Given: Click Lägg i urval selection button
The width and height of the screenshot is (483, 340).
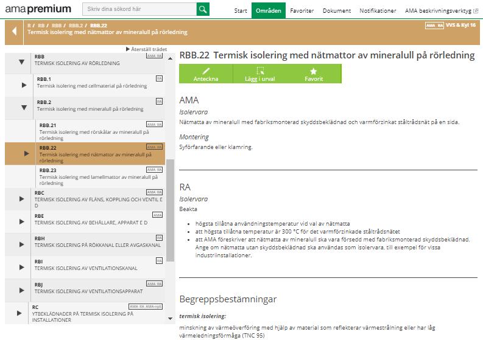Looking at the screenshot, I should tap(259, 74).
